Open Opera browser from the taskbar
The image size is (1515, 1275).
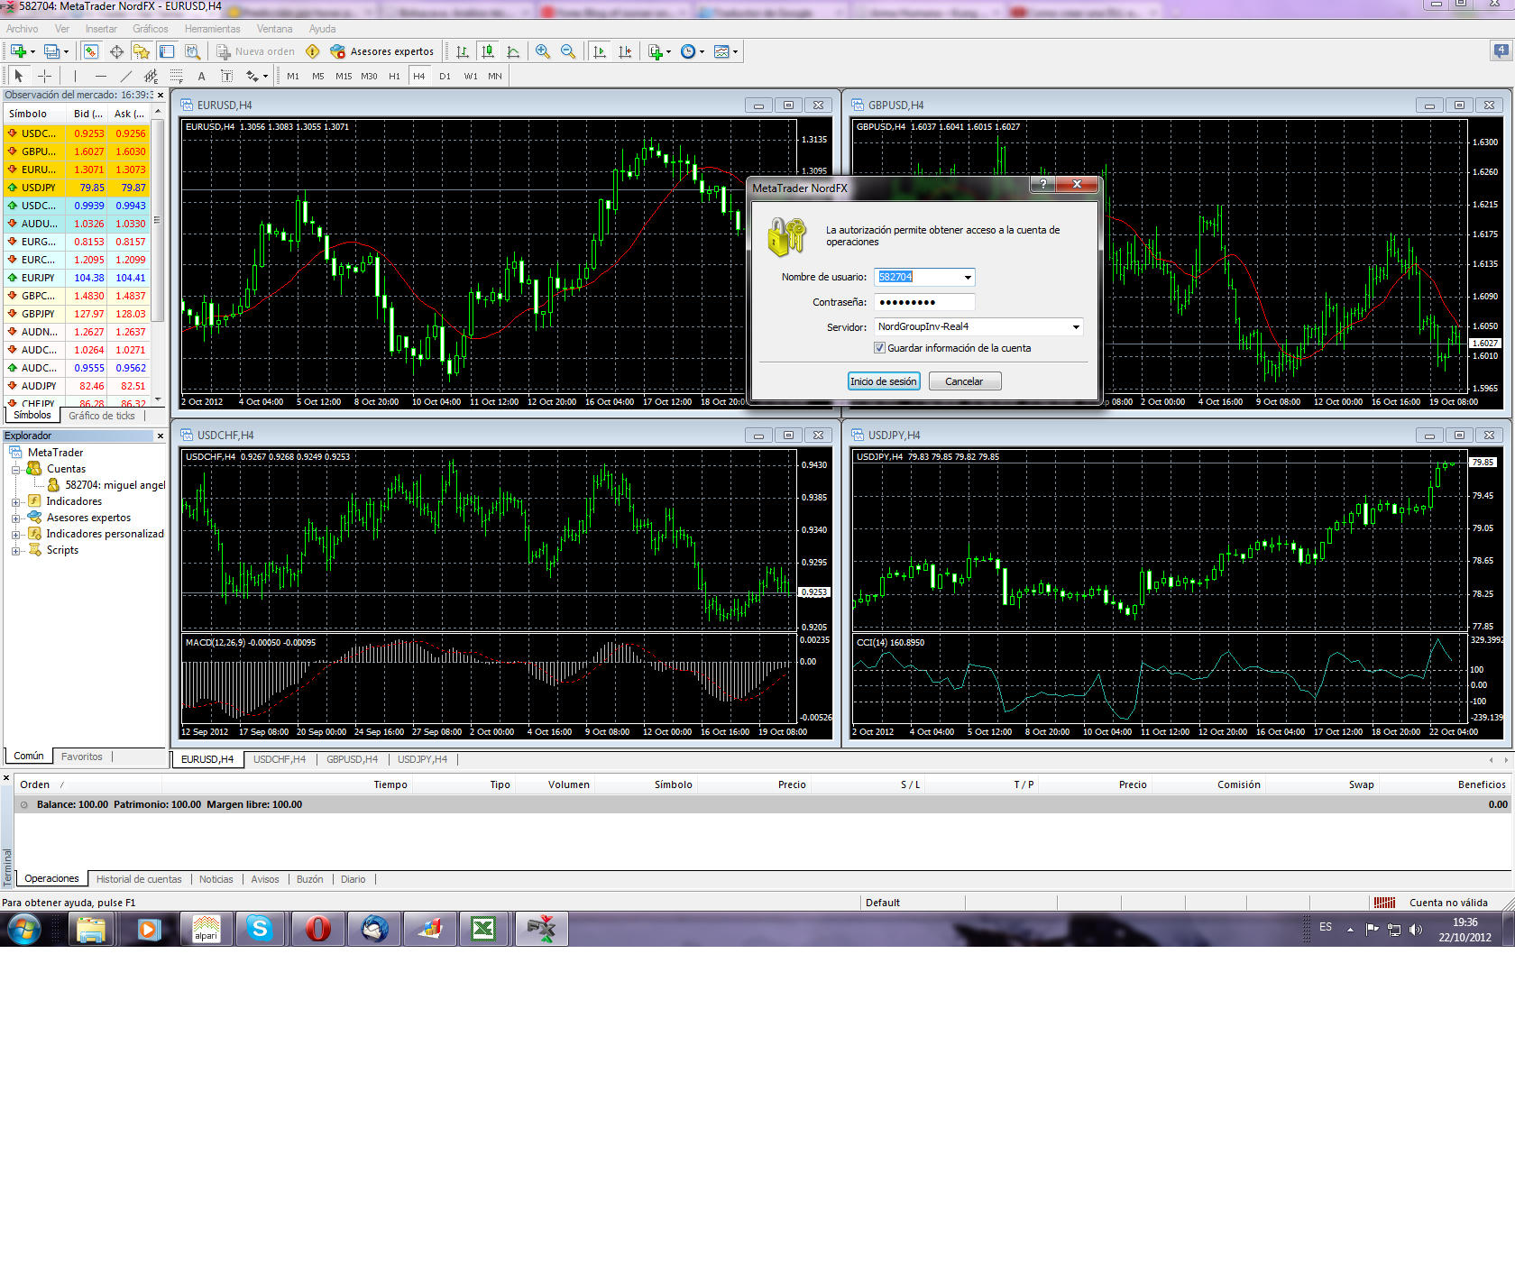click(318, 928)
